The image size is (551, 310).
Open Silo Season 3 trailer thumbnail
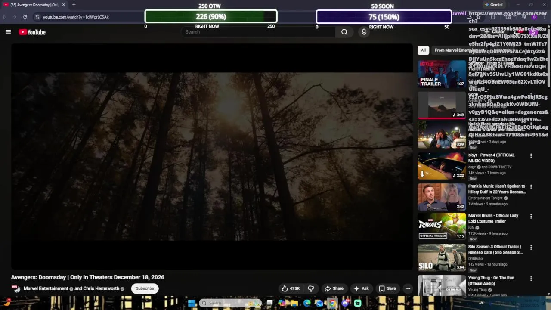tap(442, 257)
